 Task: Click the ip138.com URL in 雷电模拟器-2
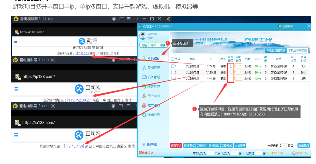coord(39,123)
